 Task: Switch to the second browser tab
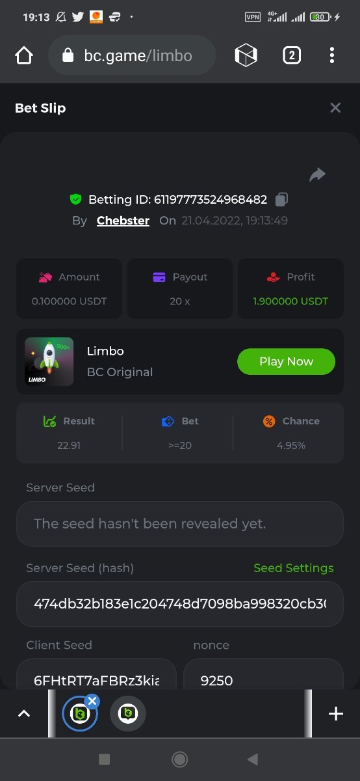tap(128, 714)
